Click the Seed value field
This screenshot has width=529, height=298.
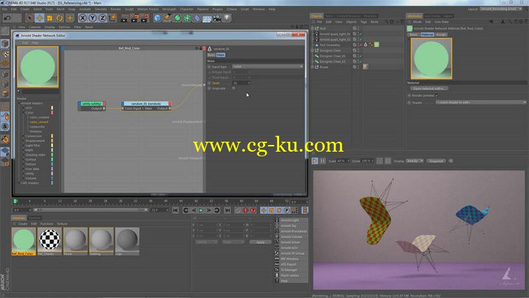241,83
